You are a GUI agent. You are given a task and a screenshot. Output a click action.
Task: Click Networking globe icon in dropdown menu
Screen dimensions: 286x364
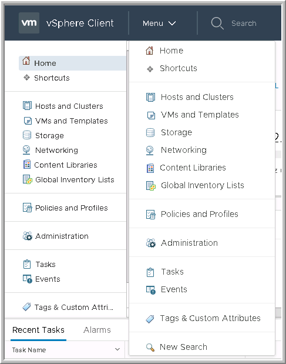(150, 150)
